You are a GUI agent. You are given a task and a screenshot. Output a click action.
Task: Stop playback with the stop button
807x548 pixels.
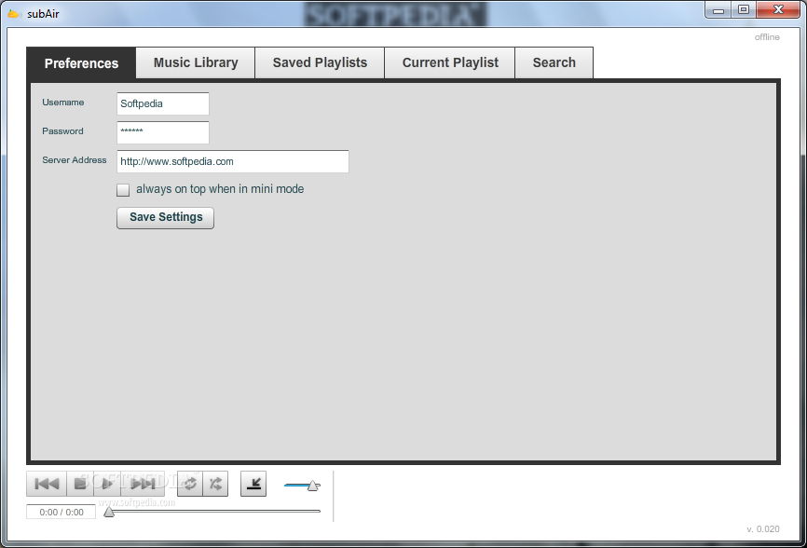(80, 484)
